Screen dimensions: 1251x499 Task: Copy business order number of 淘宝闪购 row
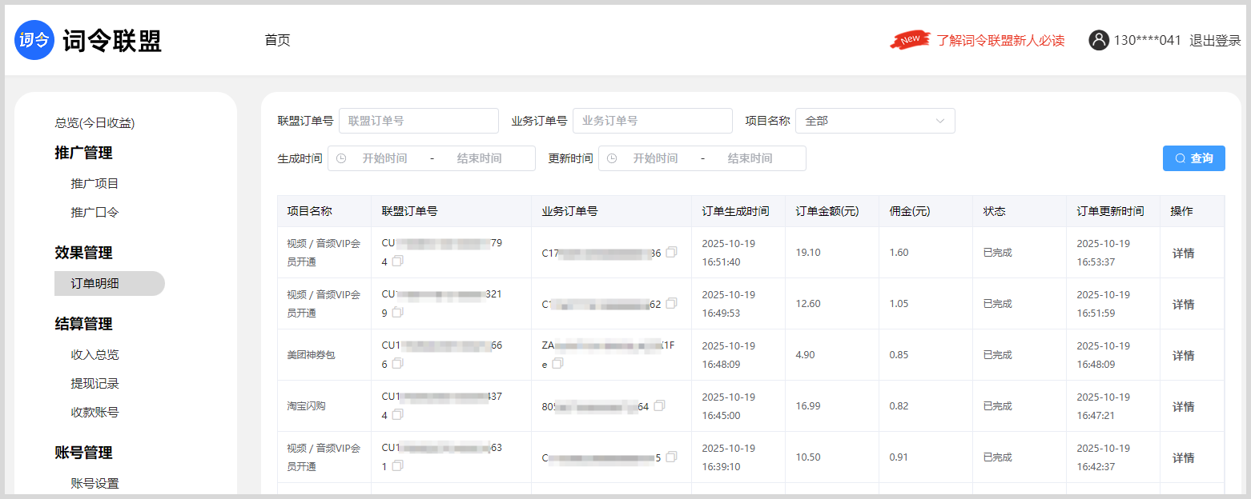(659, 406)
